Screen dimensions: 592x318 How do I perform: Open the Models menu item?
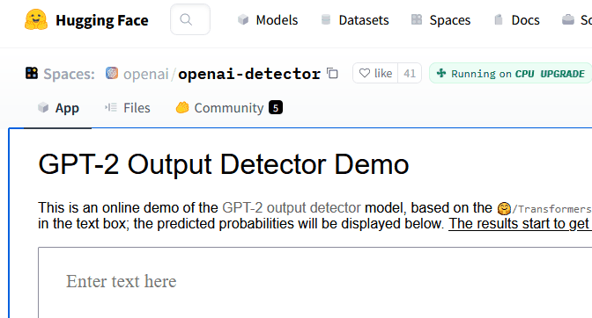point(268,20)
